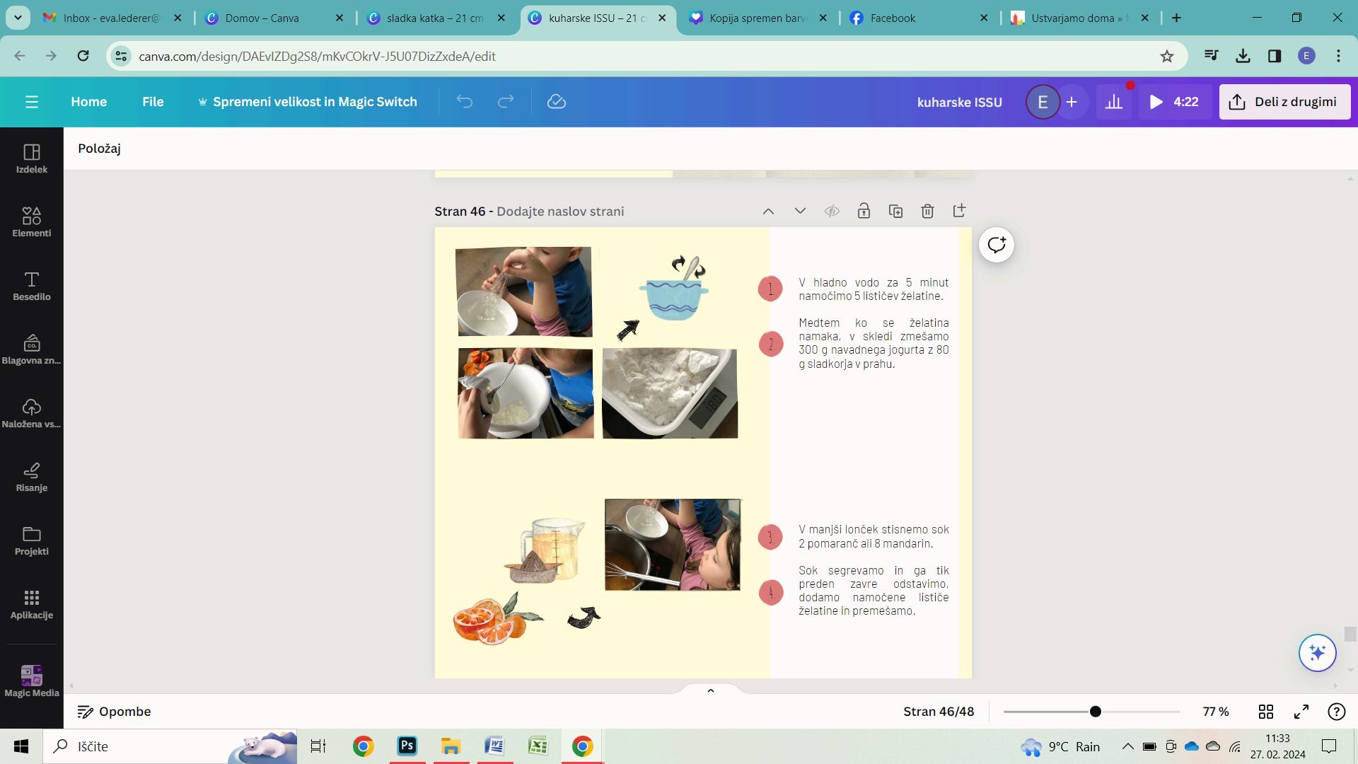This screenshot has width=1358, height=764.
Task: Click the Deli z drugimi button
Action: pyautogui.click(x=1284, y=102)
